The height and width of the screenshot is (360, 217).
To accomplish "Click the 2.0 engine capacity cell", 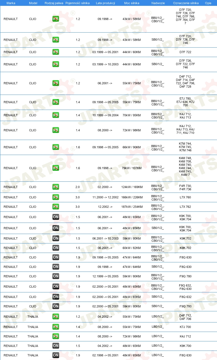I will coord(78,187).
